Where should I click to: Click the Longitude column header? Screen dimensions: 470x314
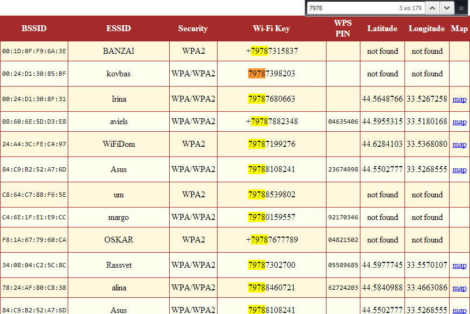tap(426, 28)
